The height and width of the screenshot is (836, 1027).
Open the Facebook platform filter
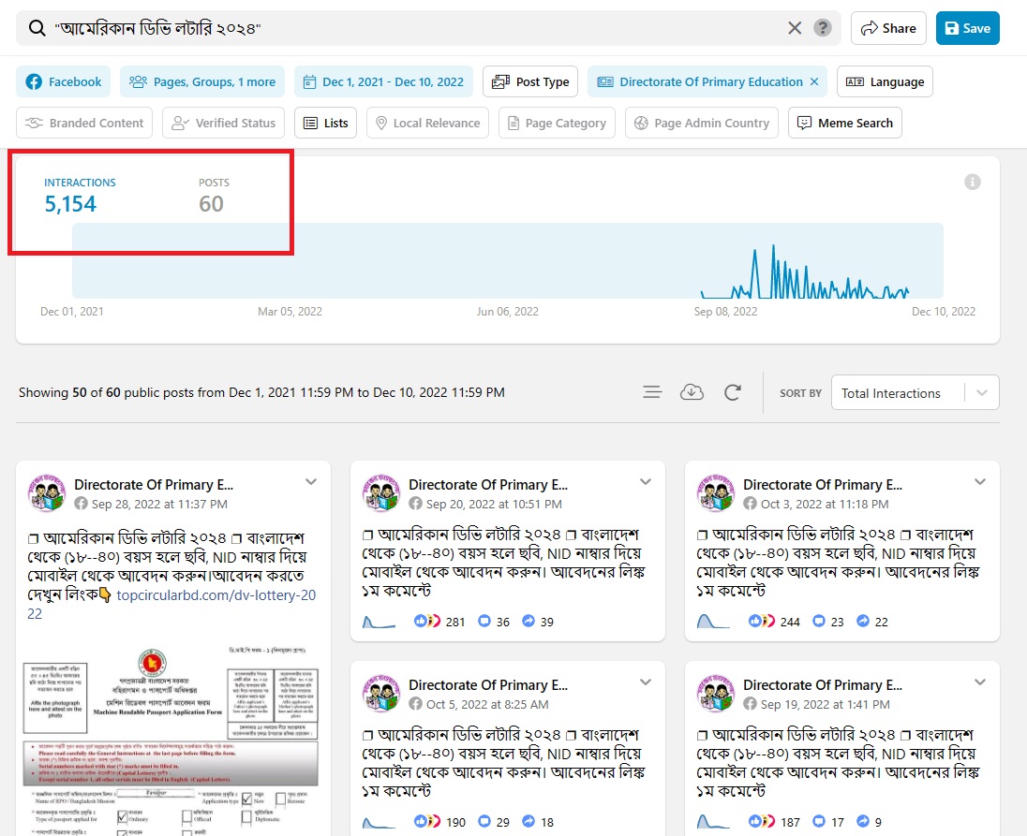pos(64,81)
